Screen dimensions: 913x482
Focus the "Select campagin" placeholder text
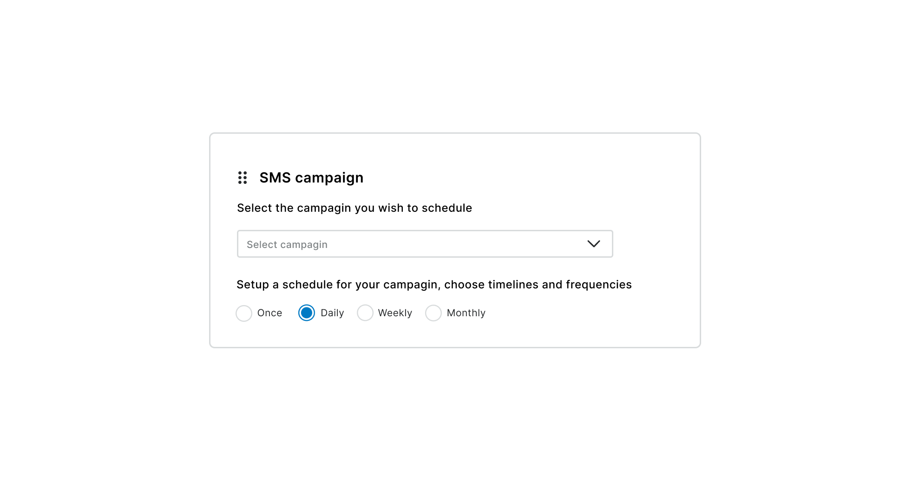coord(287,245)
